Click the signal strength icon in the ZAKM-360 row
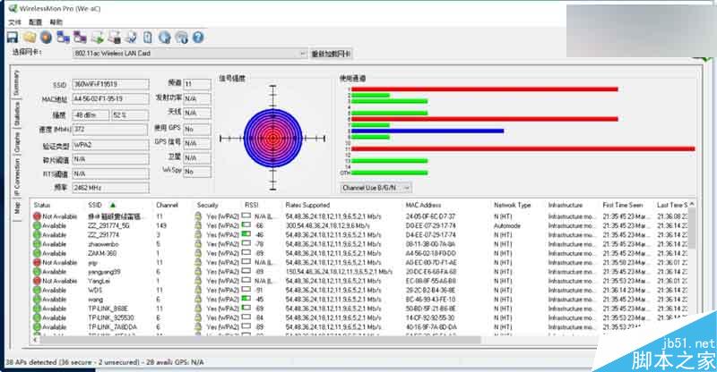 pyautogui.click(x=246, y=253)
